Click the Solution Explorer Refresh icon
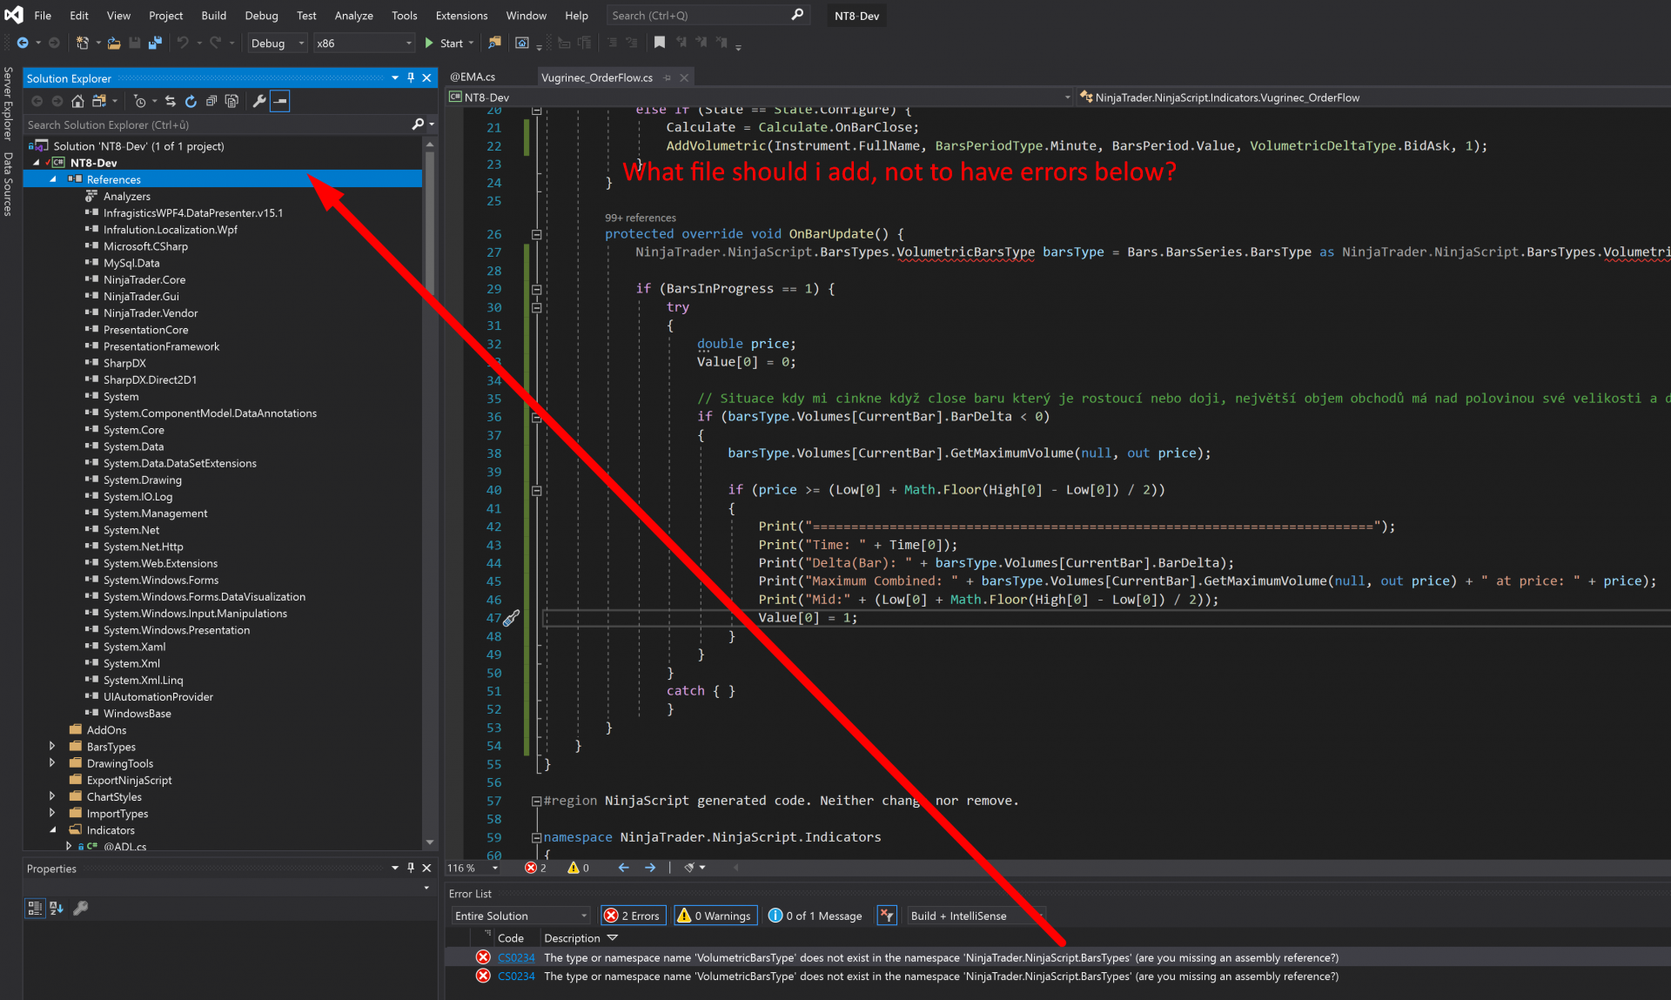Screen dimensions: 1671x1000 191,101
